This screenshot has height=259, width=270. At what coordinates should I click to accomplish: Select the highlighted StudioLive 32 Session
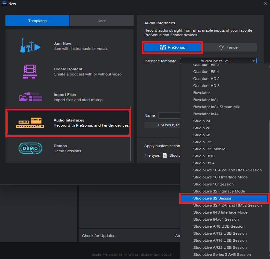[224, 198]
